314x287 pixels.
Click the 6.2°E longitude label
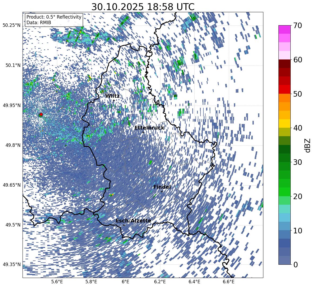pyautogui.click(x=160, y=282)
